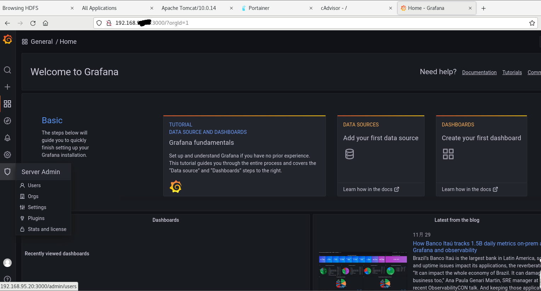Screen dimensions: 541x291
Task: Open the Grafana fundamentals tutorial card
Action: (244, 156)
